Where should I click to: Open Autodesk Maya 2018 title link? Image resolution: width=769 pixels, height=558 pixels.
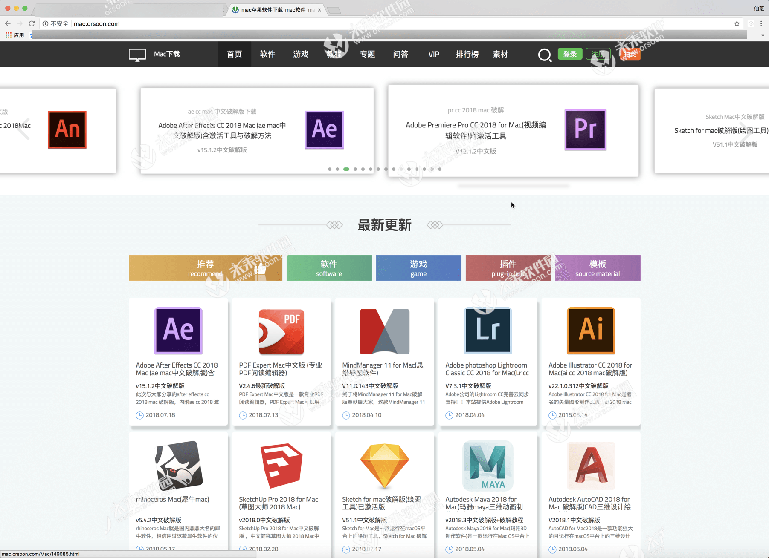[484, 503]
